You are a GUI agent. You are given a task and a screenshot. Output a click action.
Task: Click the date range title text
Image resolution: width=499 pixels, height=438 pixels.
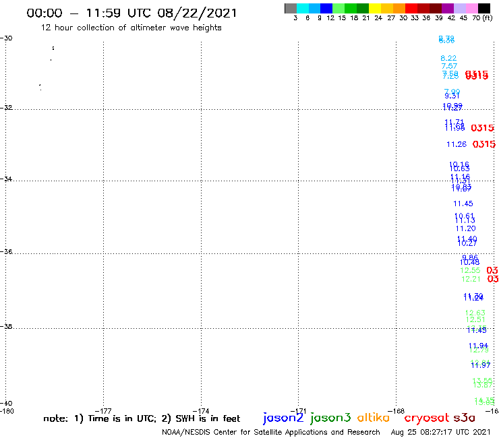tap(131, 13)
